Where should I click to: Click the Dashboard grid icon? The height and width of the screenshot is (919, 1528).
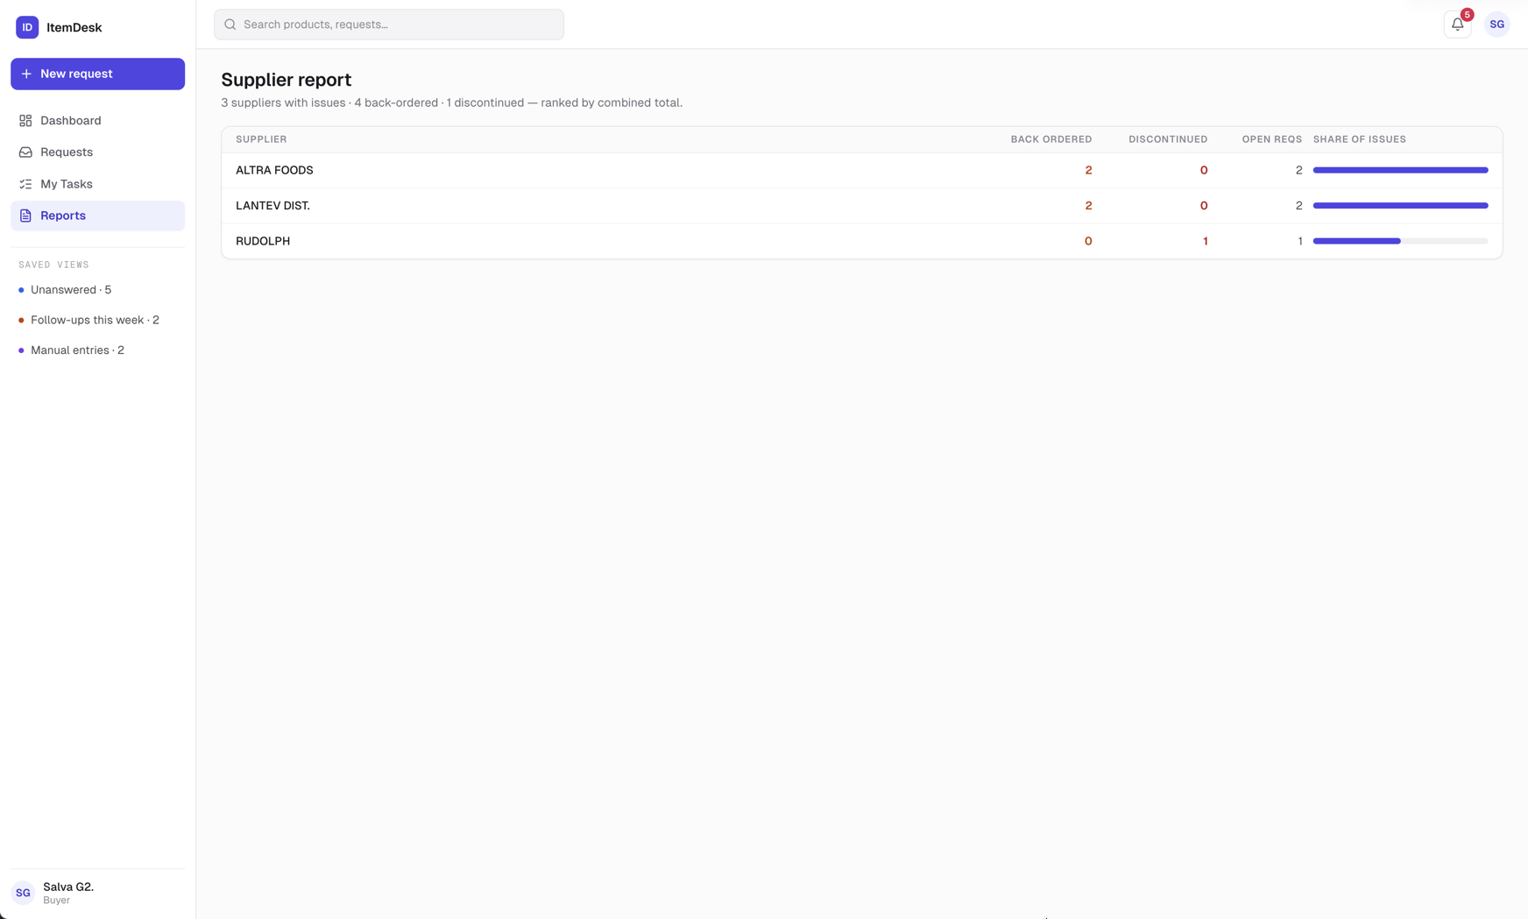pyautogui.click(x=25, y=121)
